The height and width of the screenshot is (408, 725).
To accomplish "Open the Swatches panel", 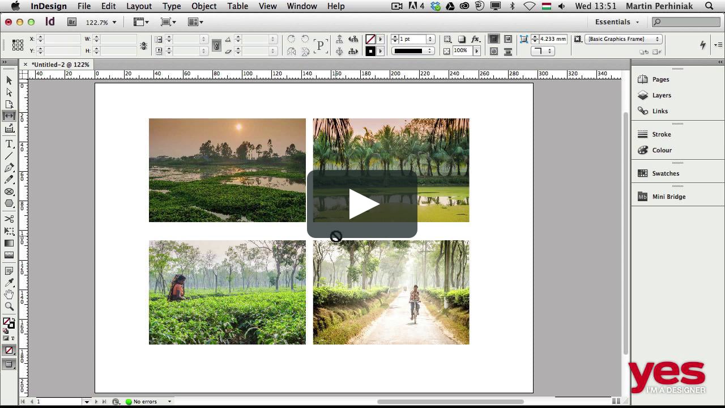I will [x=665, y=173].
